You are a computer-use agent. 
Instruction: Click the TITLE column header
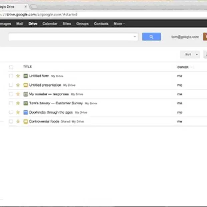[x=27, y=67]
